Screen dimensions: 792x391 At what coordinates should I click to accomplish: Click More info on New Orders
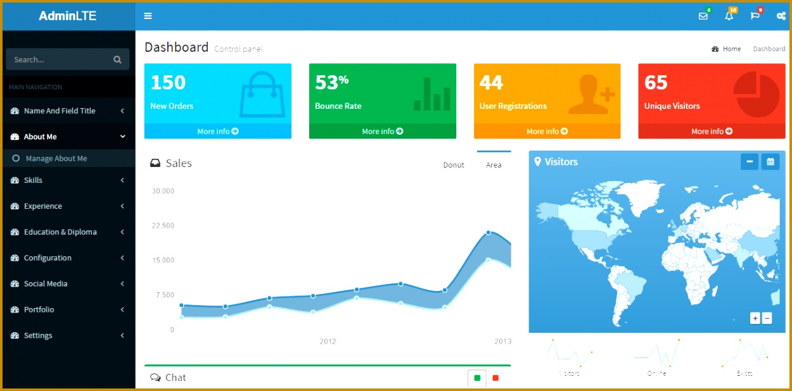(x=218, y=131)
